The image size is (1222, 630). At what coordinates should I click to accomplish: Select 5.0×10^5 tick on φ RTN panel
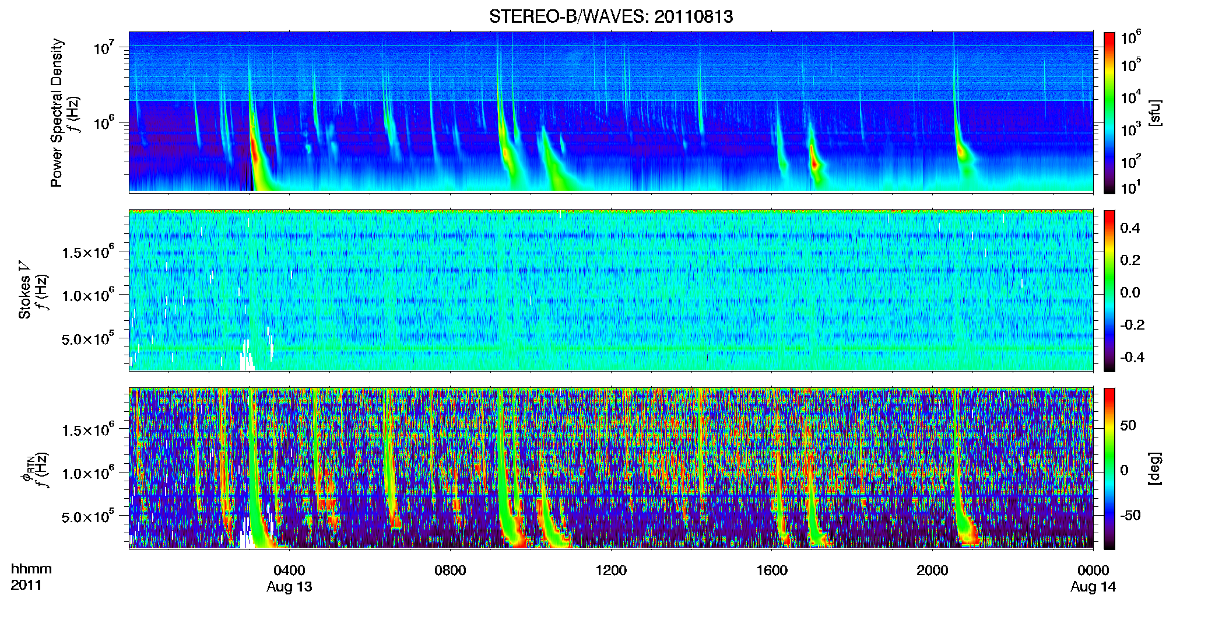click(88, 516)
